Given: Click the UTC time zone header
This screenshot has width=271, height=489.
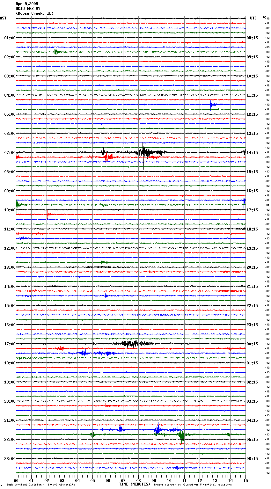Looking at the screenshot, I should click(253, 18).
